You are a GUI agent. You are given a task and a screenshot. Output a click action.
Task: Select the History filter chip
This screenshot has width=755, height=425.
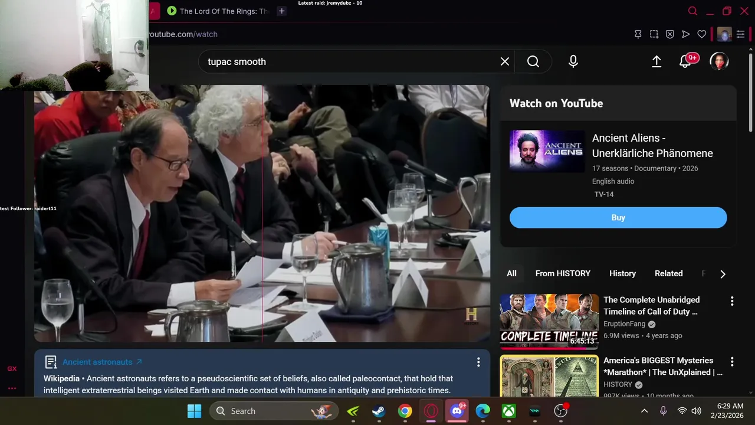click(x=622, y=273)
